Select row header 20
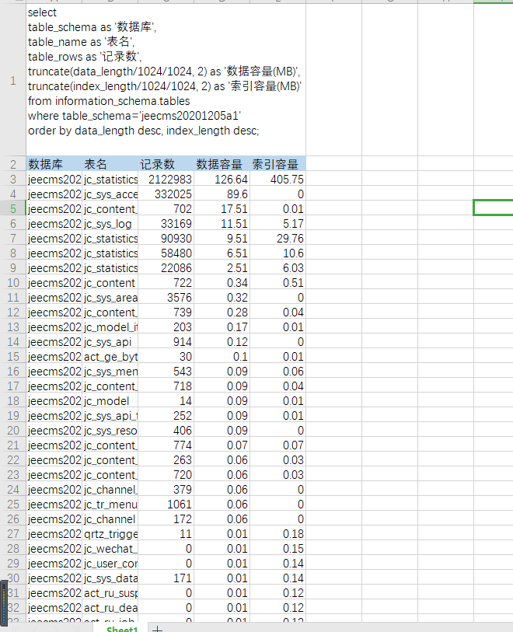 13,430
